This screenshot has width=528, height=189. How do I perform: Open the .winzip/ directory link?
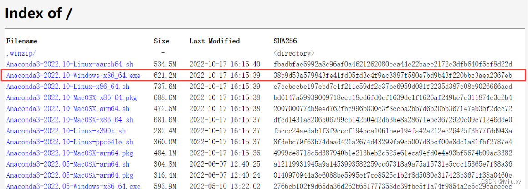click(21, 53)
